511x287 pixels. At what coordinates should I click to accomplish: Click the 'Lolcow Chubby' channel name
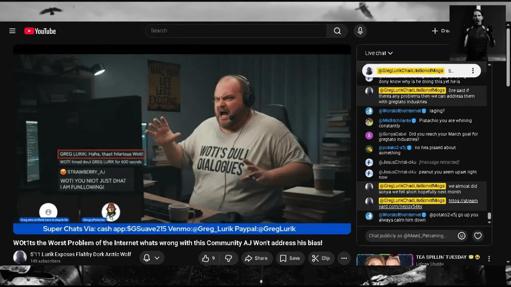pos(430,264)
